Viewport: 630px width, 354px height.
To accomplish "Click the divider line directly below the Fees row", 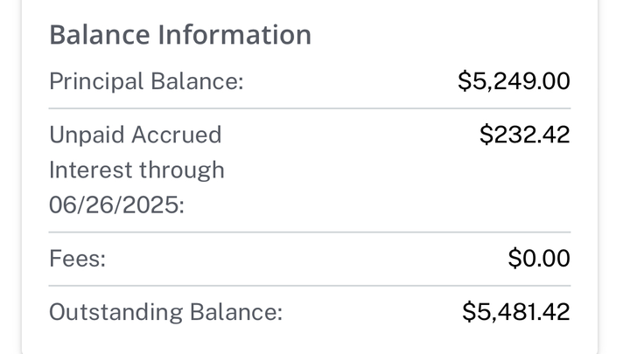I will coord(310,286).
